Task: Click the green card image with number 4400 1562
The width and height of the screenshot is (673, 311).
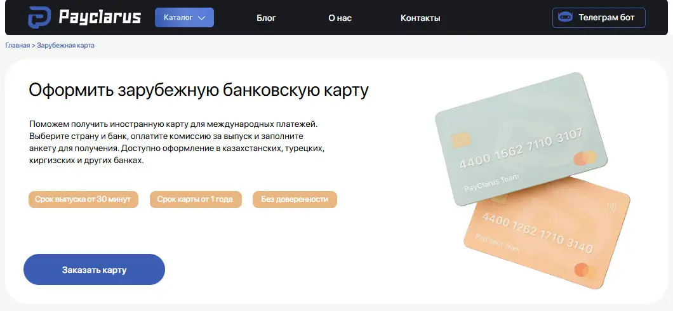Action: 521,138
